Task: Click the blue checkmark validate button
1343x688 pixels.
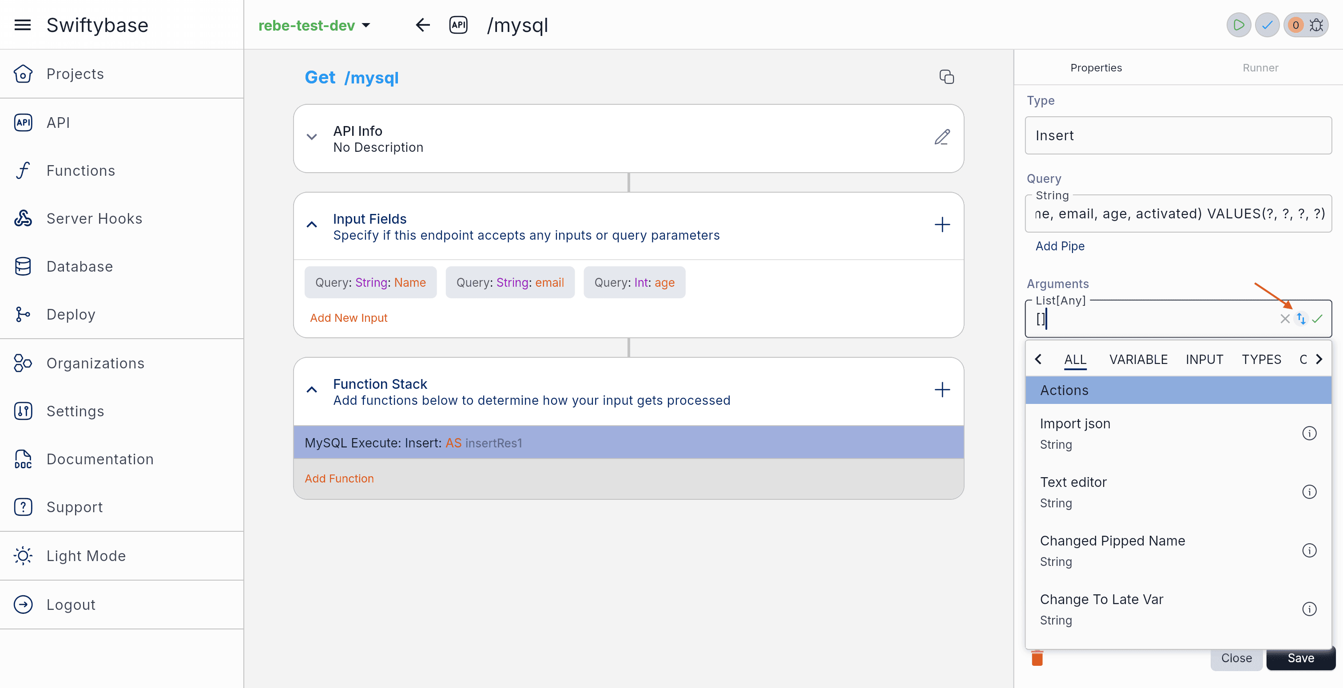Action: 1267,24
